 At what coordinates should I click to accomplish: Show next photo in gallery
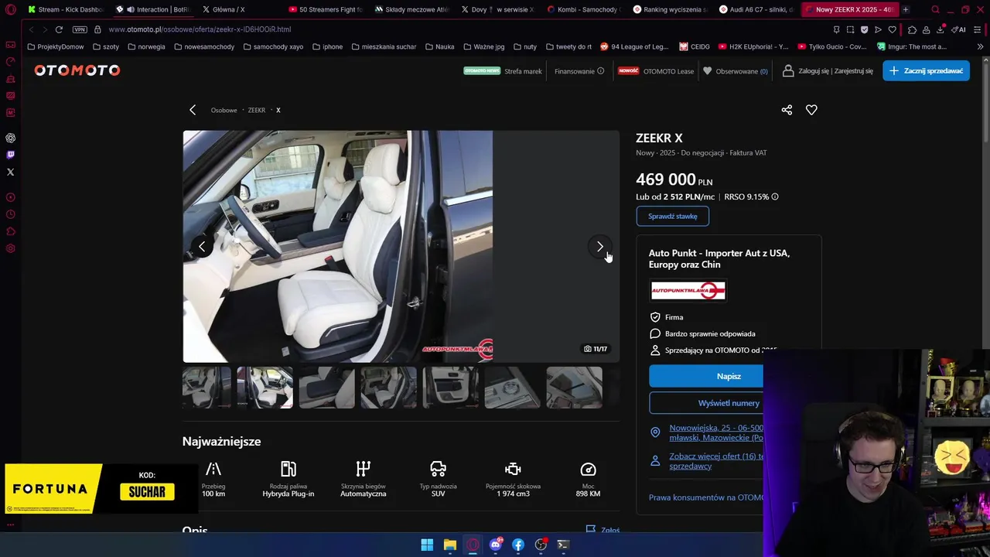coord(599,247)
